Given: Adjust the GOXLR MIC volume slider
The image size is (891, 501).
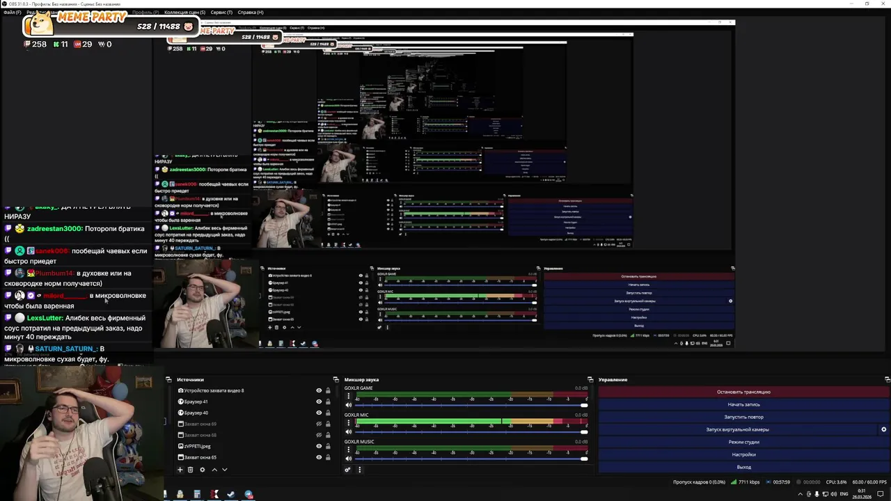Looking at the screenshot, I should pos(472,432).
